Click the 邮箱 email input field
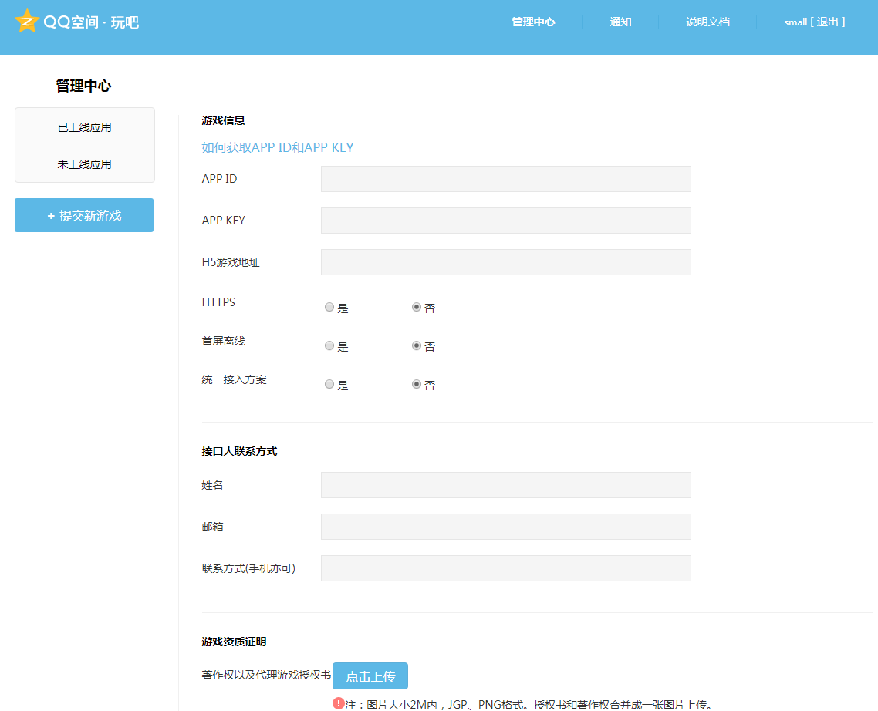Screen dimensions: 878x711 coord(505,526)
